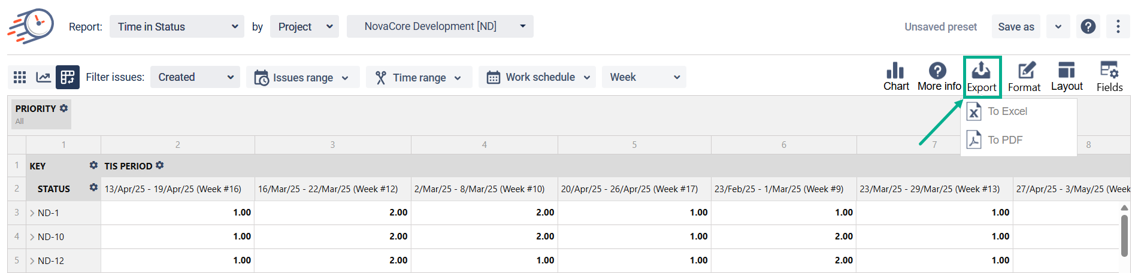Select the Week #17 column header
The image size is (1138, 273).
634,189
